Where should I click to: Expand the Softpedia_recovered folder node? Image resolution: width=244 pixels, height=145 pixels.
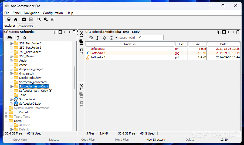point(11,82)
